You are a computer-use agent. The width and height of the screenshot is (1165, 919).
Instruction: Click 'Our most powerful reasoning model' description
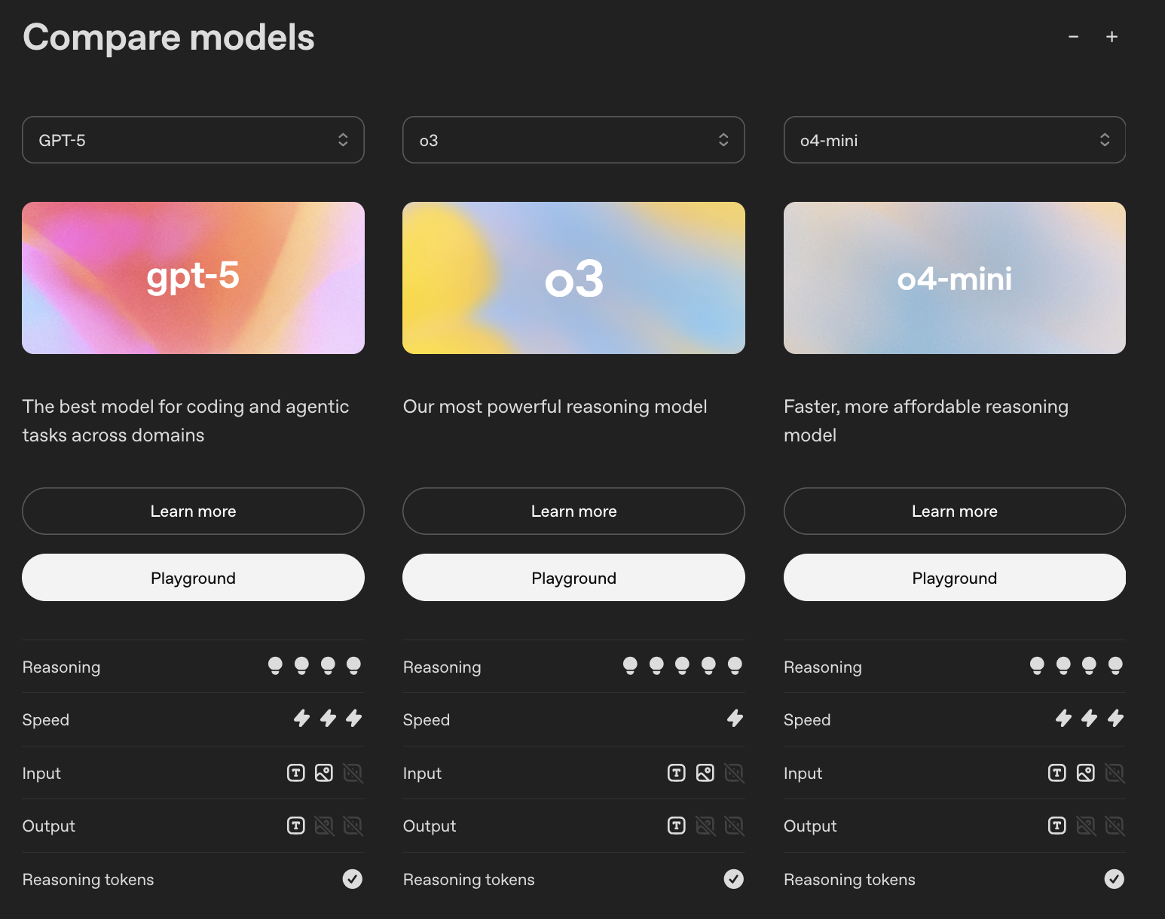pyautogui.click(x=555, y=407)
